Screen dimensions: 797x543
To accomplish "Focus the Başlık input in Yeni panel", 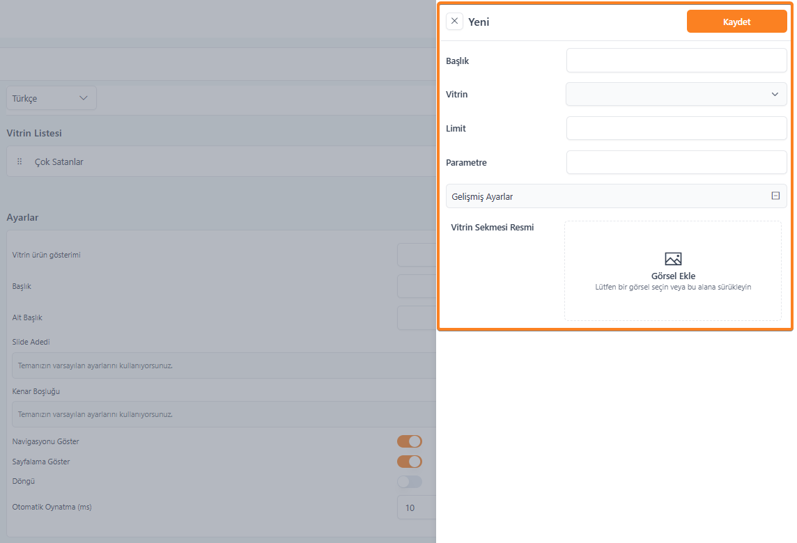I will 676,61.
